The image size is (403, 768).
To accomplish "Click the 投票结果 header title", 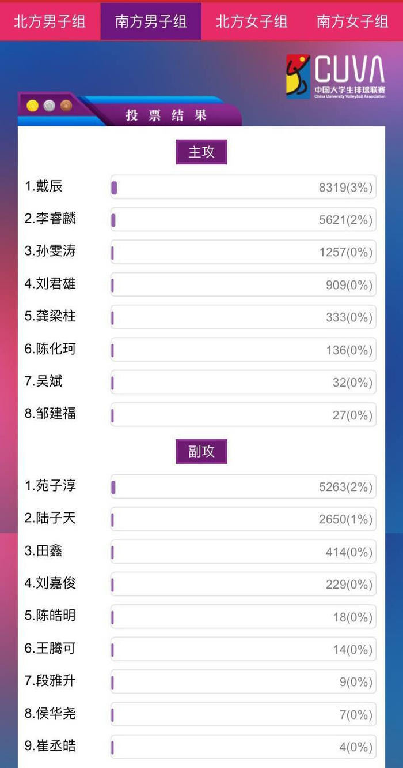I will 166,115.
